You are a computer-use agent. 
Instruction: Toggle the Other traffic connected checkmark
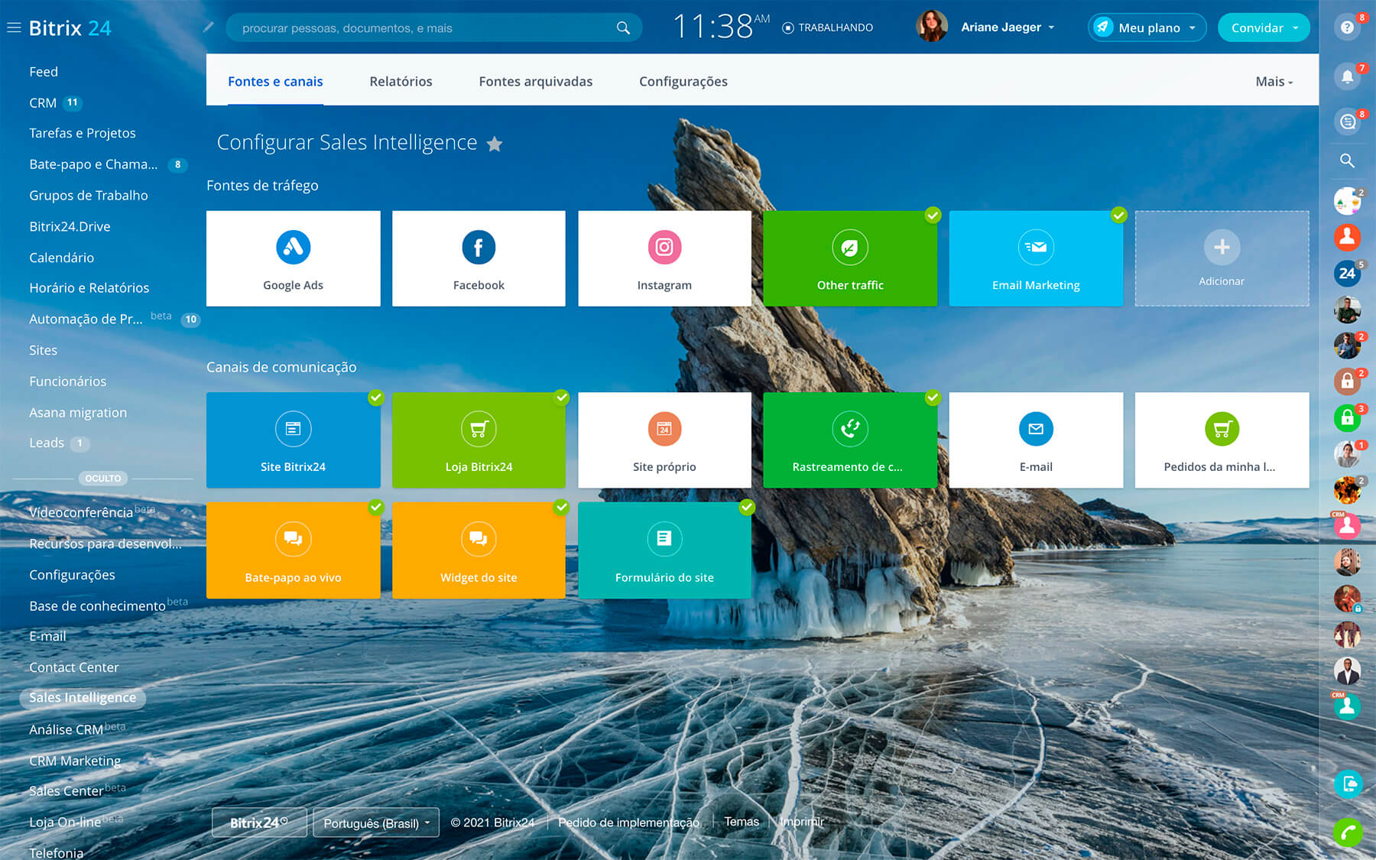933,216
